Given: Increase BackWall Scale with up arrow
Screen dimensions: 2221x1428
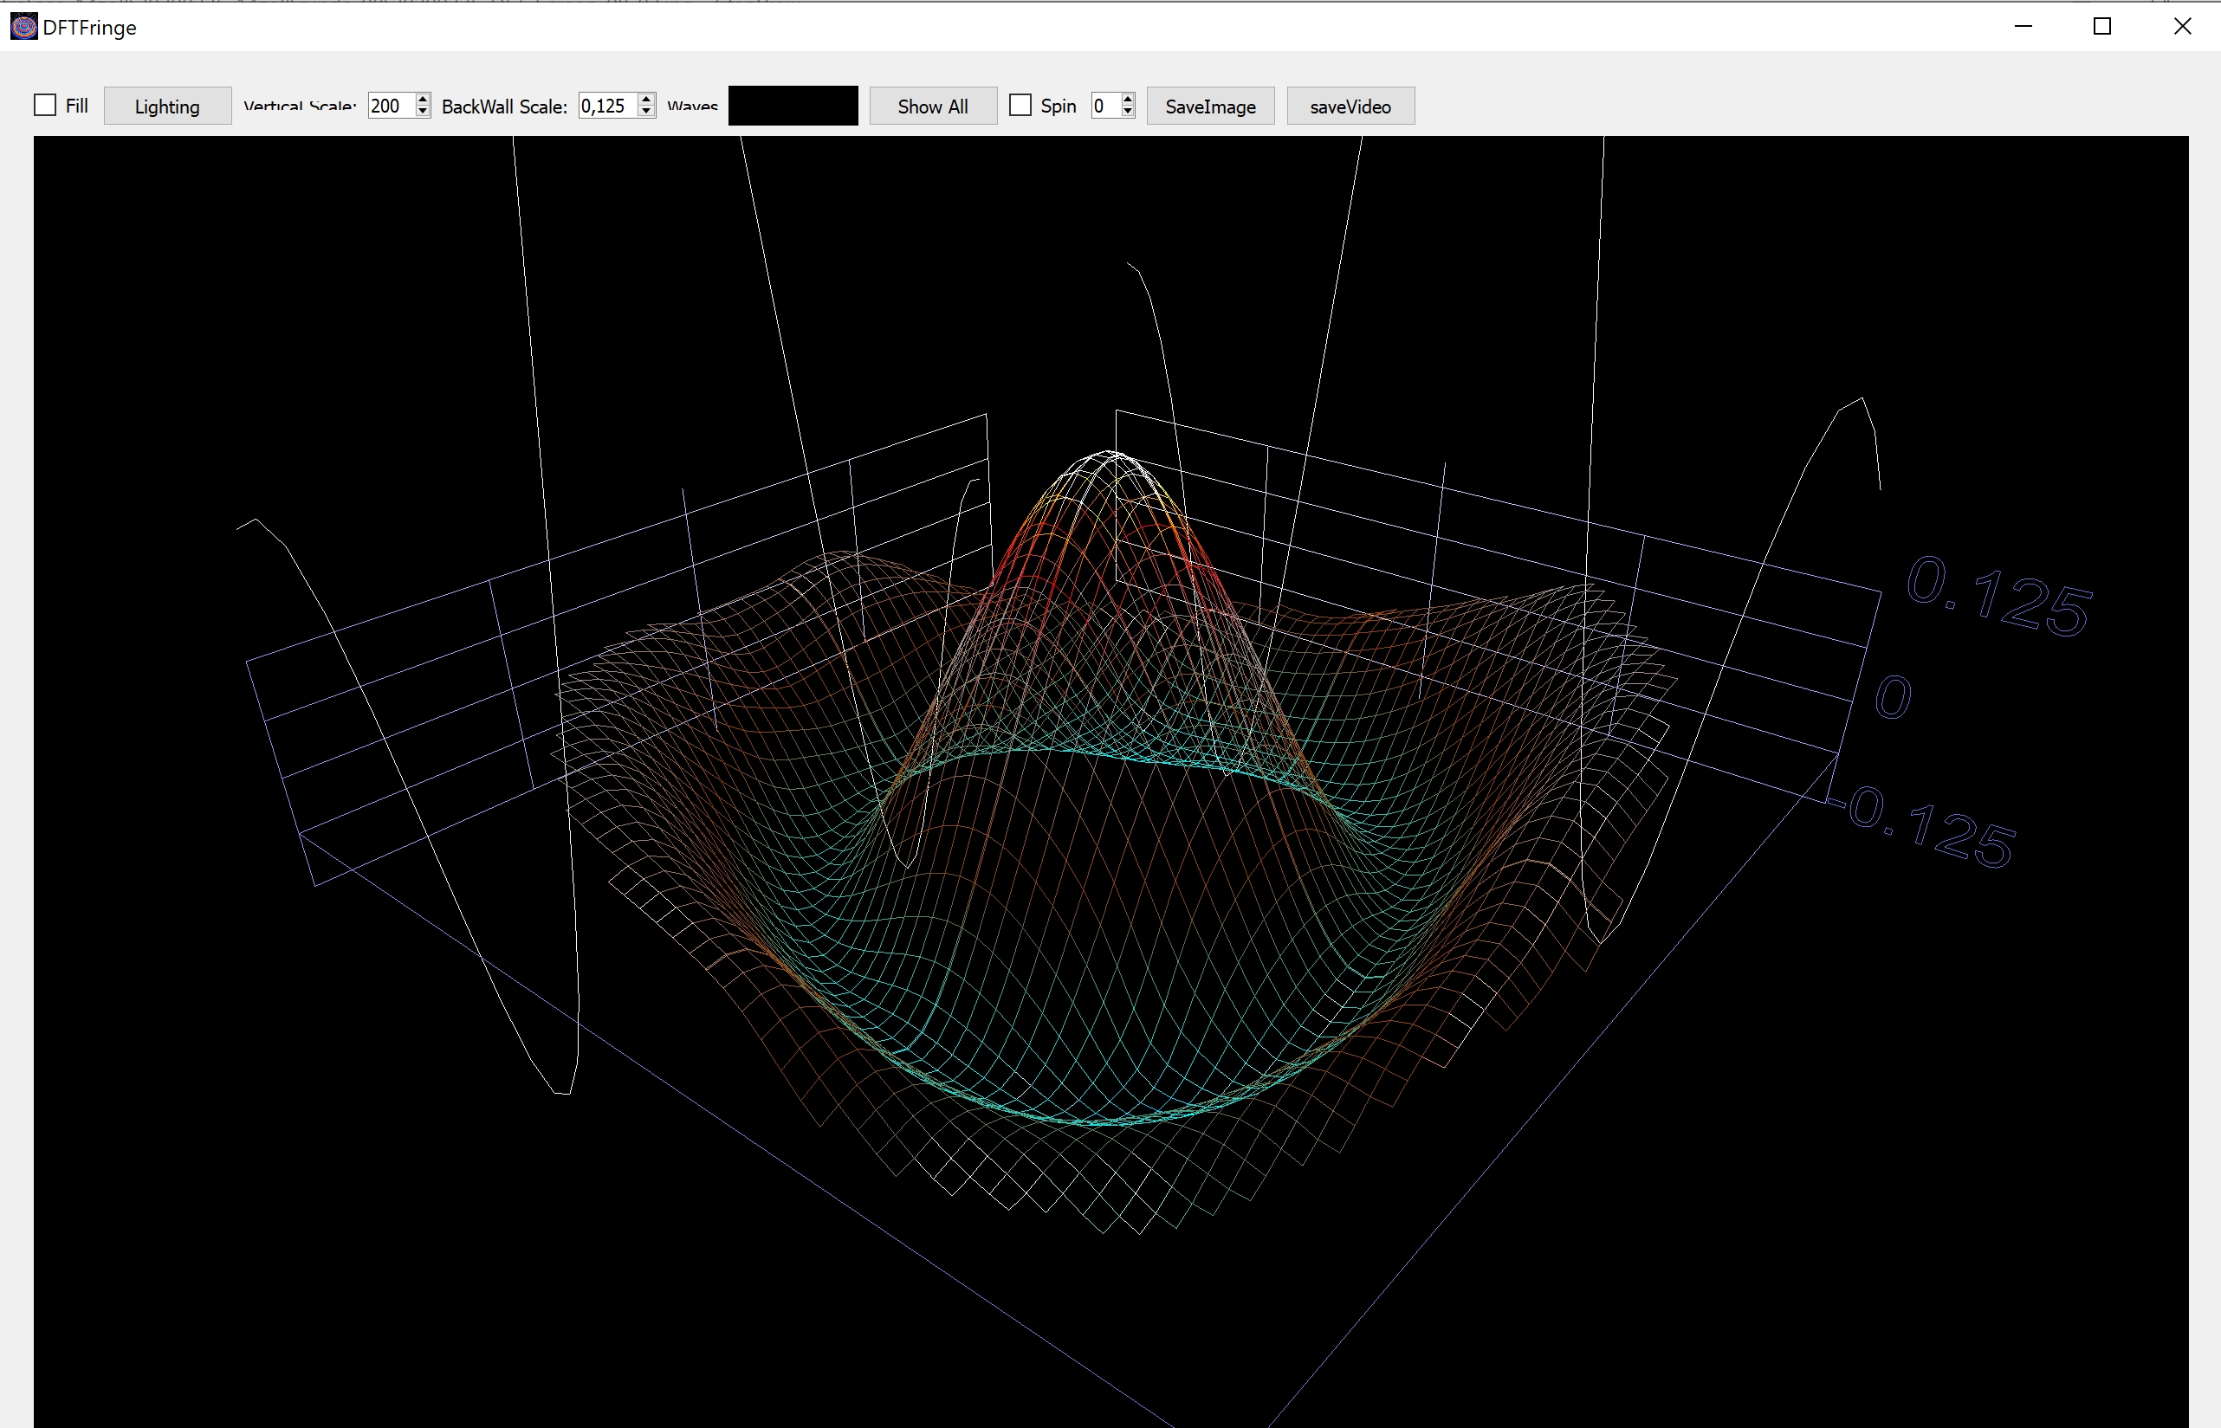Looking at the screenshot, I should click(x=646, y=100).
